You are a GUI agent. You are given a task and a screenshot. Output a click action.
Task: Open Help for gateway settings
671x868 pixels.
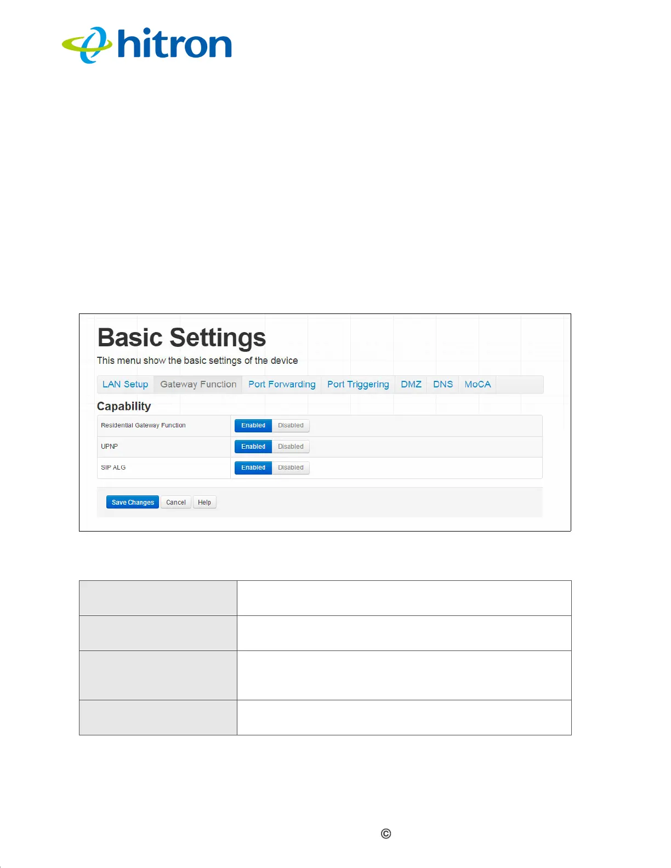coord(204,502)
